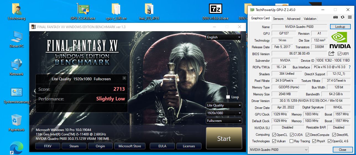Viewport: 356px width, 155px height.
Task: Click the Microsoft Store button
Action: coord(130,146)
